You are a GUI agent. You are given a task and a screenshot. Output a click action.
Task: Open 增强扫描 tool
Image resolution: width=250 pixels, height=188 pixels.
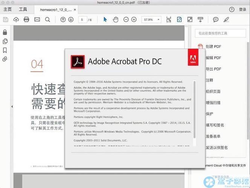pyautogui.click(x=213, y=103)
